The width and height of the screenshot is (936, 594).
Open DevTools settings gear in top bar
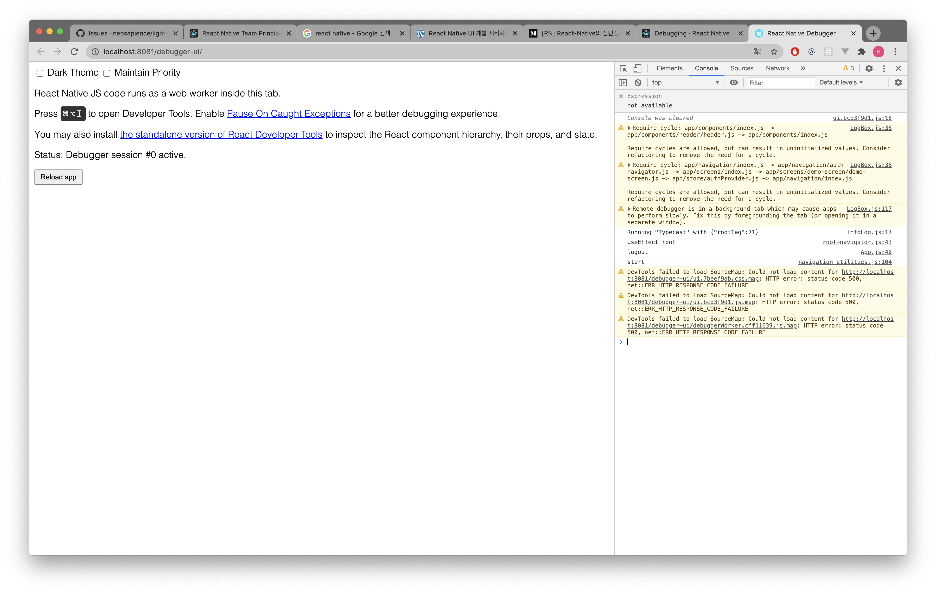click(x=869, y=68)
